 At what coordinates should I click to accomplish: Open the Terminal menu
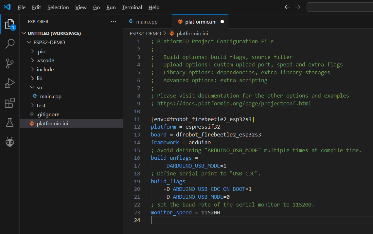[132, 7]
